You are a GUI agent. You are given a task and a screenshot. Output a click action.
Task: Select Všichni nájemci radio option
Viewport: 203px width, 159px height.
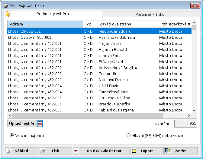[x=12, y=135]
